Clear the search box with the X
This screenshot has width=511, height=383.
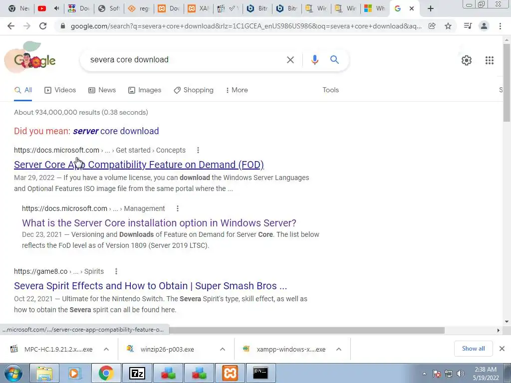290,60
